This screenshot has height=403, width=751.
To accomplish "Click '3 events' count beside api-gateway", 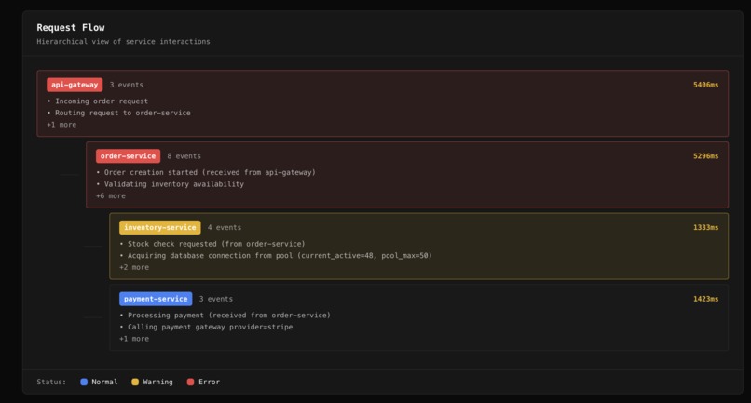I will tap(127, 85).
